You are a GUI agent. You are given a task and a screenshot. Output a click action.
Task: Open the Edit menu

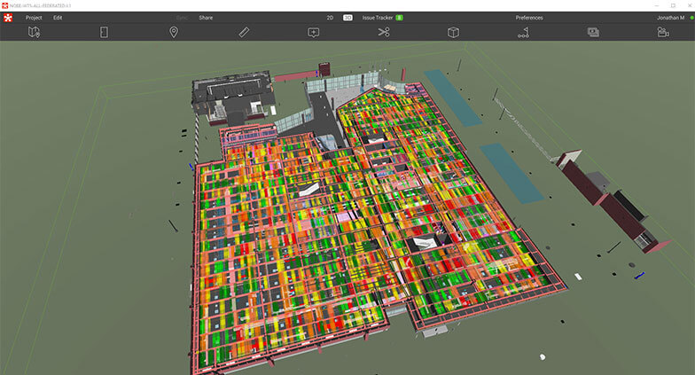pos(58,17)
